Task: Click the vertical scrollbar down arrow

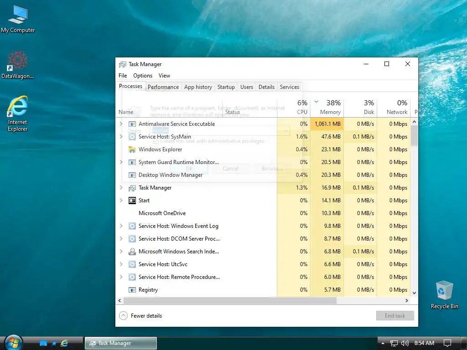Action: point(414,293)
